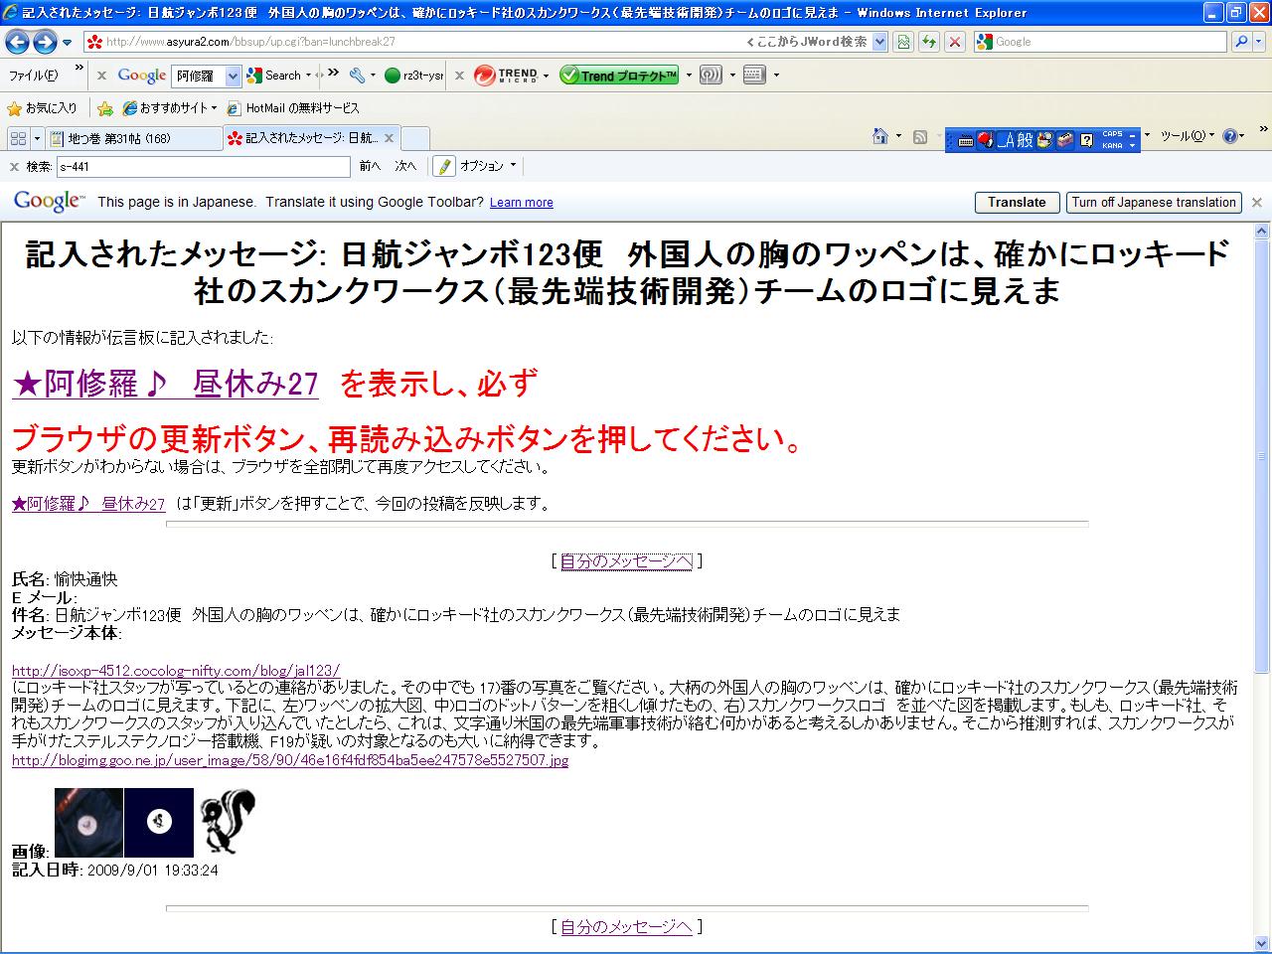Click the Google logo on the toolbar
This screenshot has width=1272, height=954.
141,76
